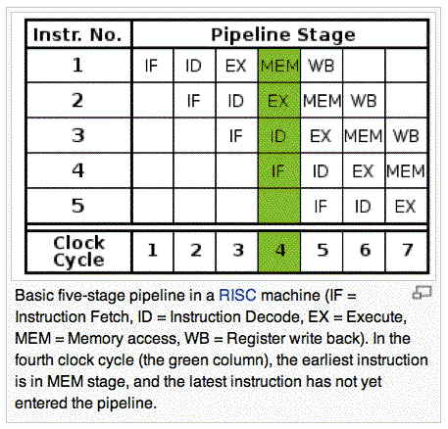Screen dimensions: 448x429
Task: Click clock cycle 7 cell
Action: pos(407,252)
